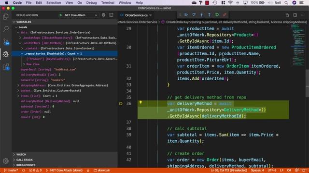Grab the debug toolbar drag handle
The width and height of the screenshot is (309, 173).
click(180, 15)
